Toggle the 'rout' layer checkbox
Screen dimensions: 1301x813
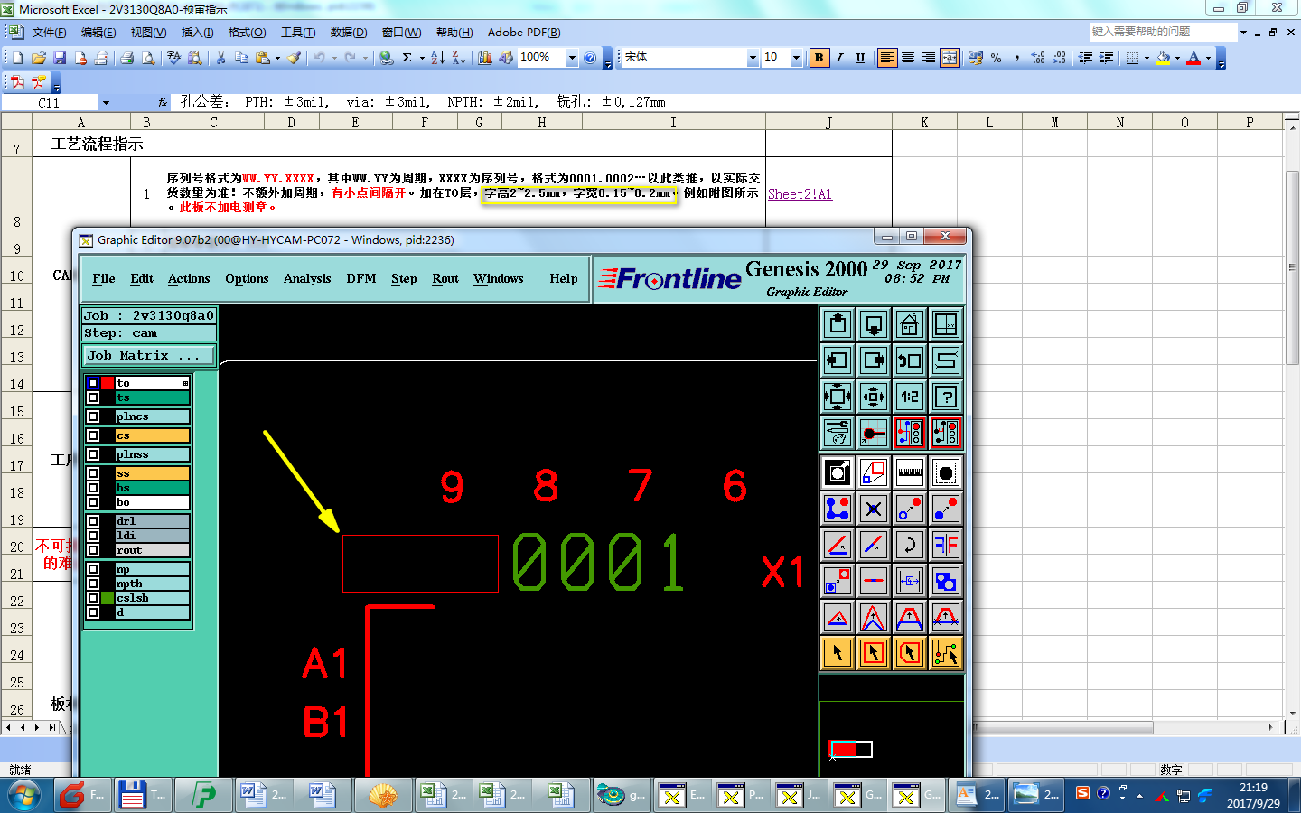coord(93,550)
